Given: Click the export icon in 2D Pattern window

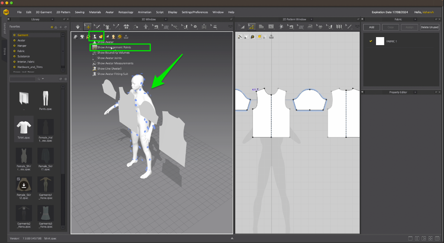Looking at the screenshot, I should click(271, 36).
